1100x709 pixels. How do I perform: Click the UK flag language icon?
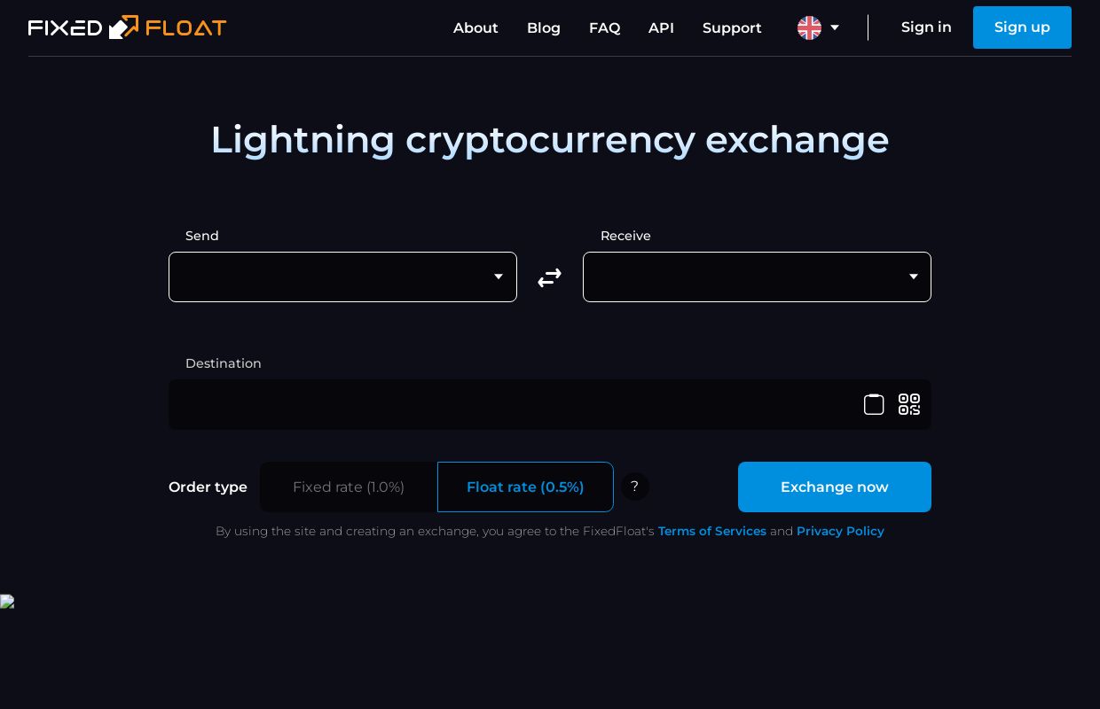click(x=809, y=27)
